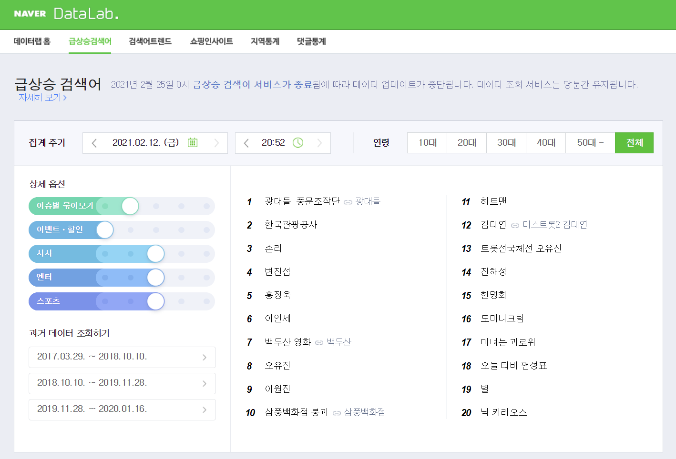The width and height of the screenshot is (676, 459).
Task: Click rank 7 keyword 백두산 영화
Action: [x=288, y=342]
